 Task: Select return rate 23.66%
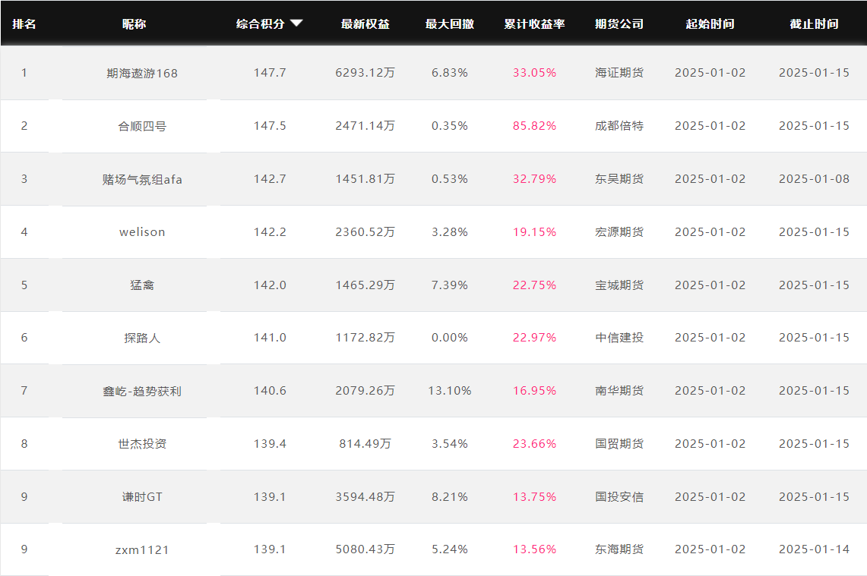(x=535, y=443)
